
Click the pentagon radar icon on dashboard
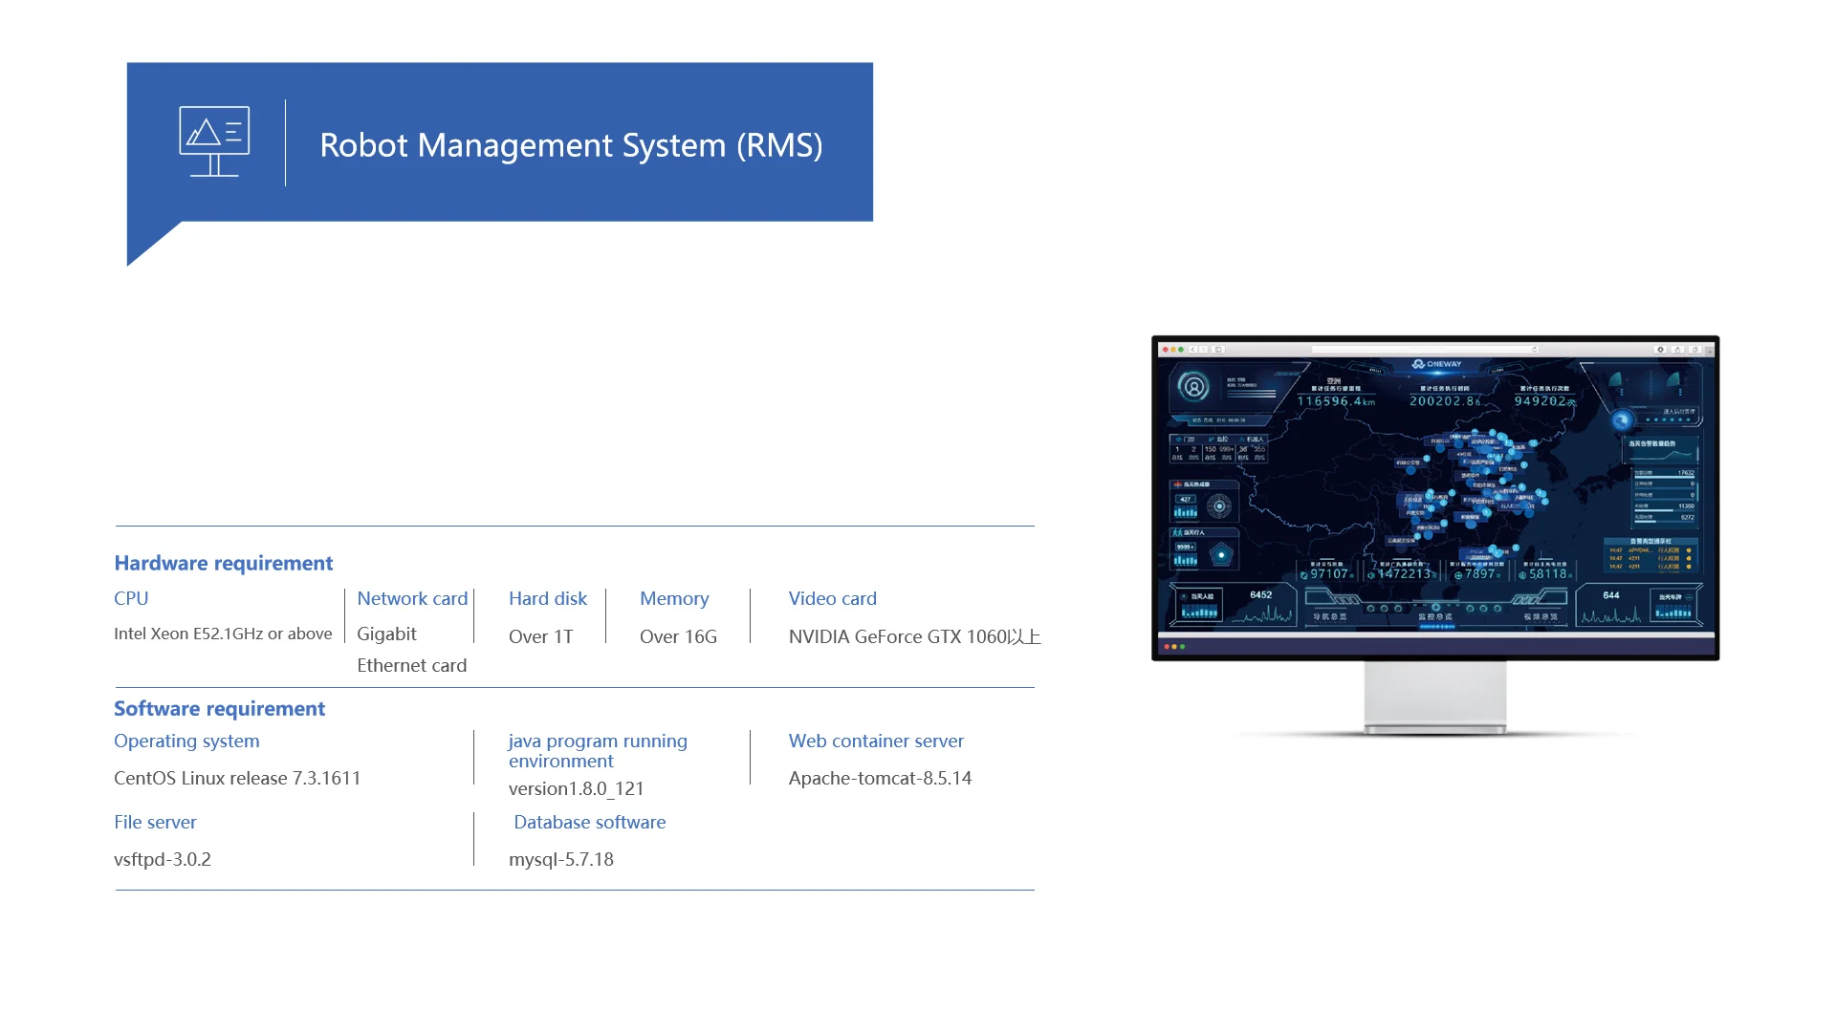click(x=1221, y=554)
